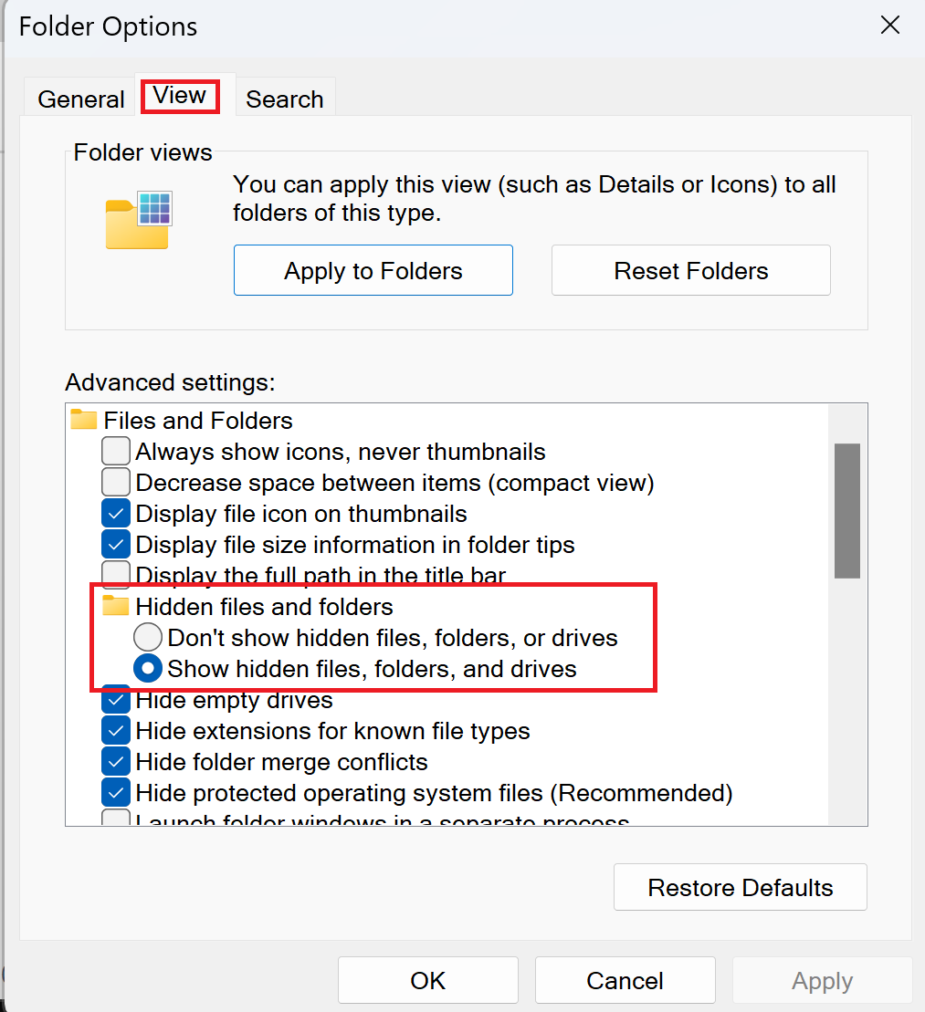Open the Search tab
925x1012 pixels.
tap(285, 97)
